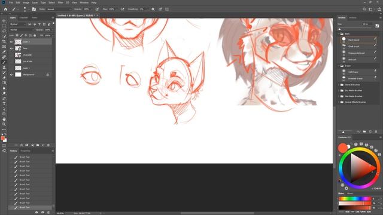383x215 pixels.
Task: Hide the Face layer
Action: [11, 48]
